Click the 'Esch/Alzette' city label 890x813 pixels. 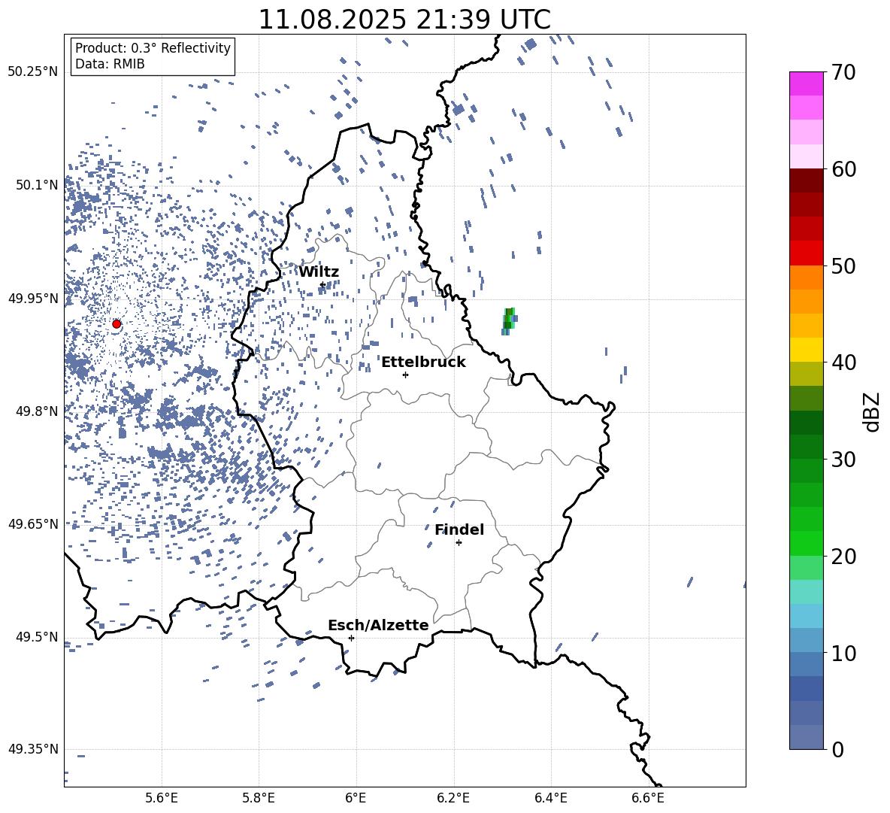click(378, 625)
